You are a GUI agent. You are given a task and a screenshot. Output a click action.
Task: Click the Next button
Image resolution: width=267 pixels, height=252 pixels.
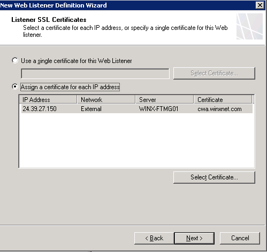[194, 238]
